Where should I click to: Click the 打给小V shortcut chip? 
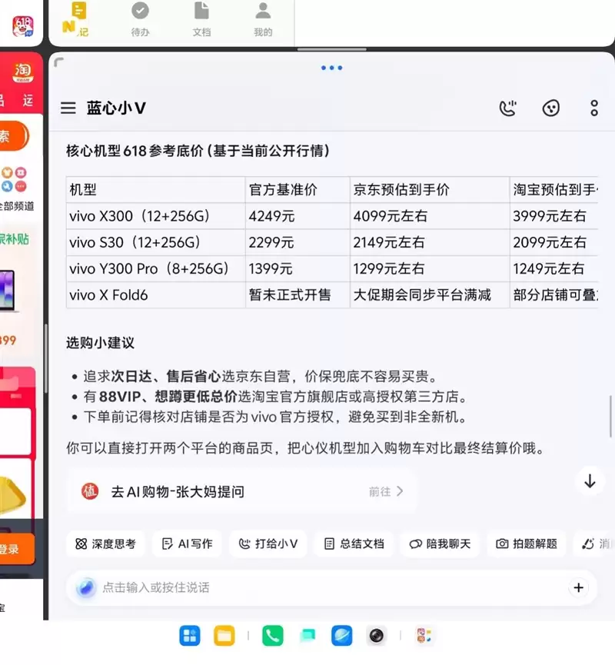tap(268, 544)
